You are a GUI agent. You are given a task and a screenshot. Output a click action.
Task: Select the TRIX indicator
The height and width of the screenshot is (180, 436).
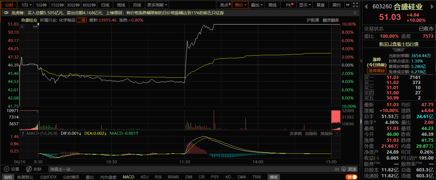[x=257, y=177]
